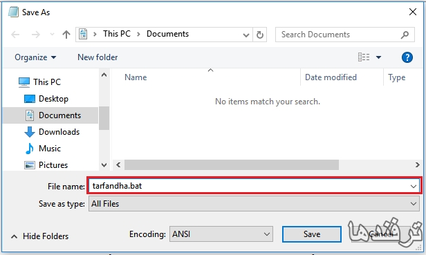
Task: Change view layout icon
Action: click(x=364, y=57)
